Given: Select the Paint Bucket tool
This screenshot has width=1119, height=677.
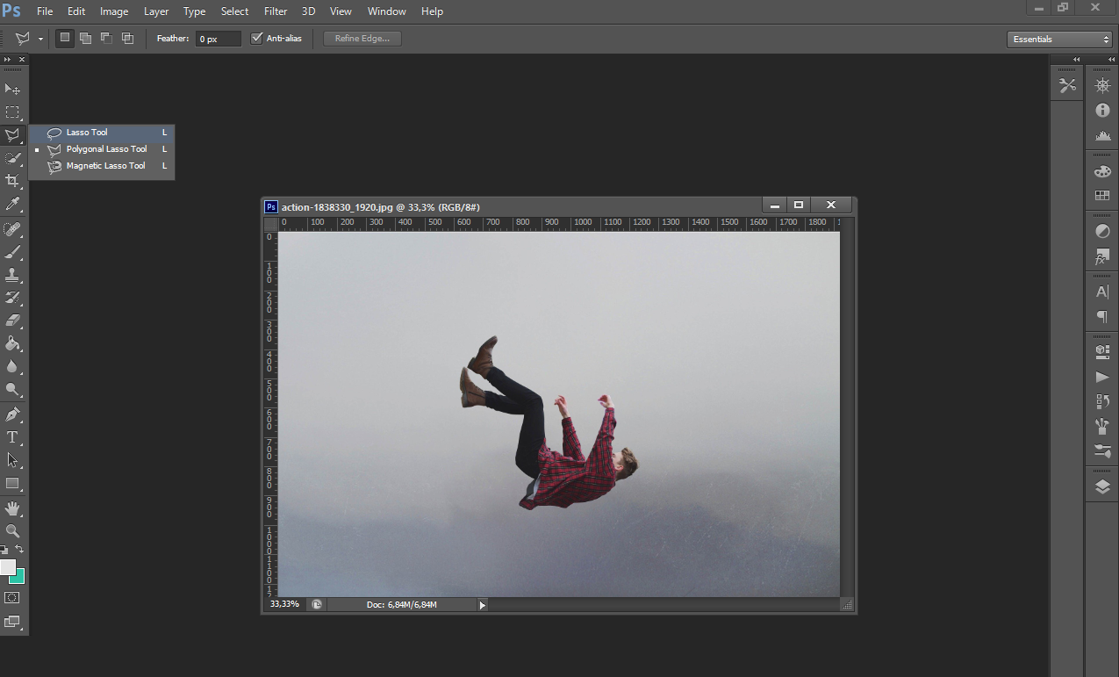Looking at the screenshot, I should [x=12, y=343].
